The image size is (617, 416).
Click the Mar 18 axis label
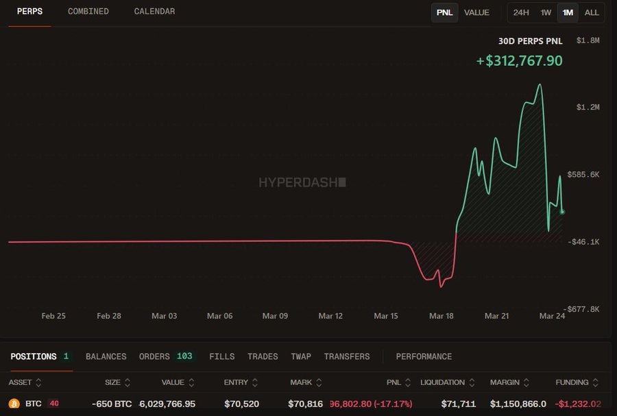441,316
